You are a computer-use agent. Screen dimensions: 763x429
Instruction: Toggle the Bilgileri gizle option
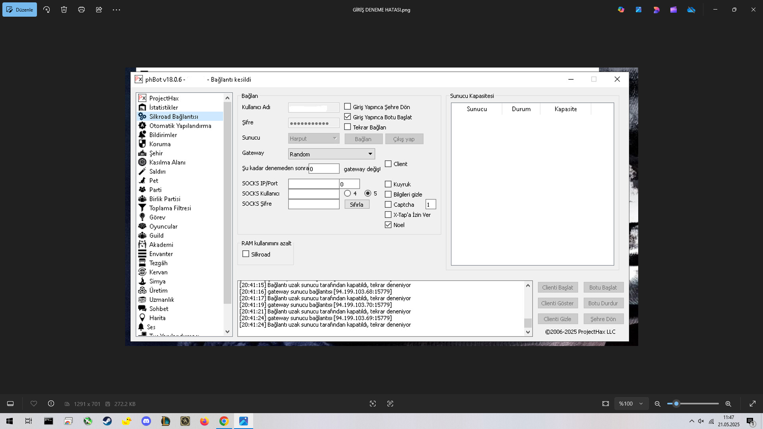point(388,194)
